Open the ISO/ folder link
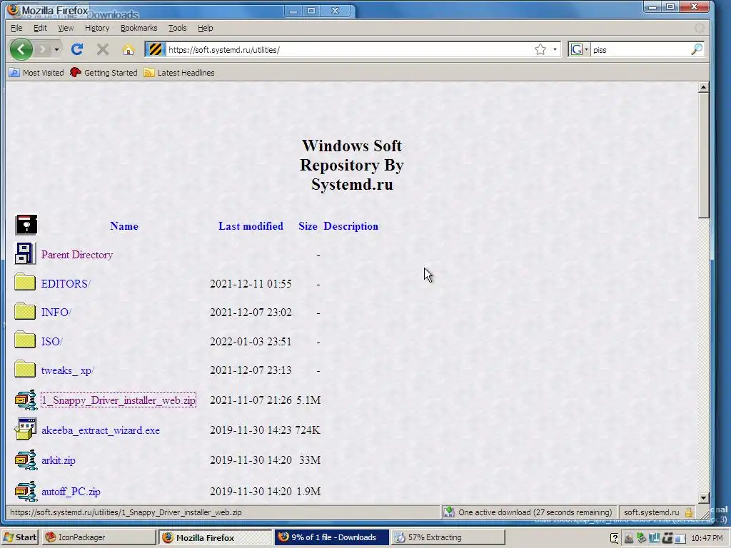This screenshot has height=548, width=731. pyautogui.click(x=51, y=342)
